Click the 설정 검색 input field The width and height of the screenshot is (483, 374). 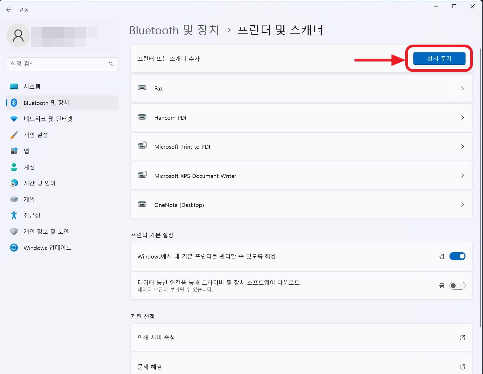pos(62,64)
